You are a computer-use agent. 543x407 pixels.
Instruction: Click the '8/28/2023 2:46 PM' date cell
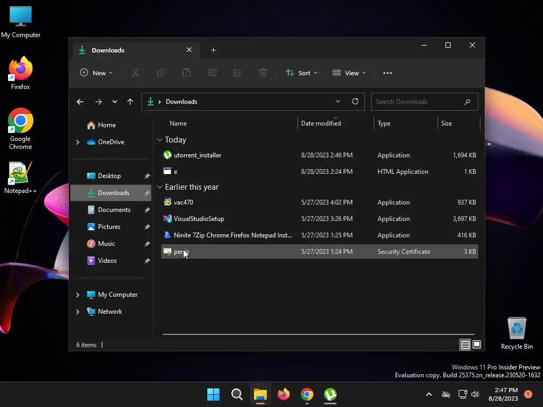point(327,155)
